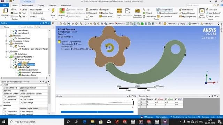Toggle X Component parameter checkbox
Image resolution: width=223 pixels, height=125 pixels.
(4, 111)
